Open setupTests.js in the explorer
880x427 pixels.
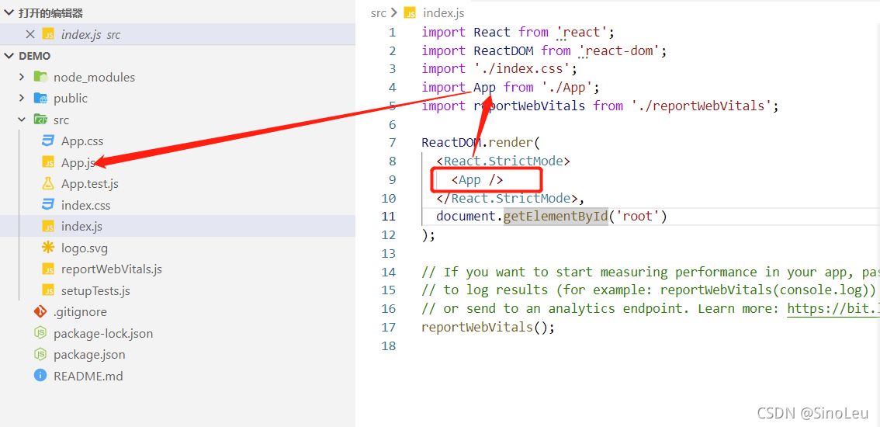point(96,291)
